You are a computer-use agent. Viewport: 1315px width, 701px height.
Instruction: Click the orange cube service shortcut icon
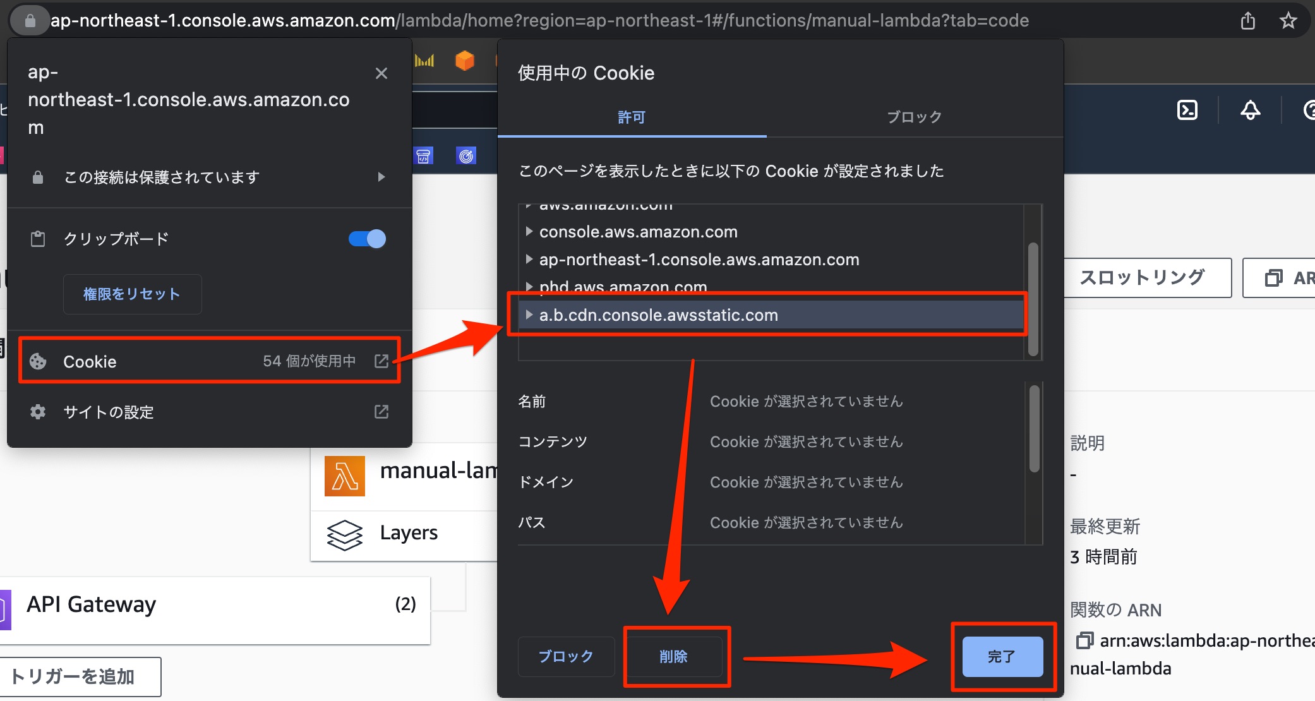click(x=465, y=60)
